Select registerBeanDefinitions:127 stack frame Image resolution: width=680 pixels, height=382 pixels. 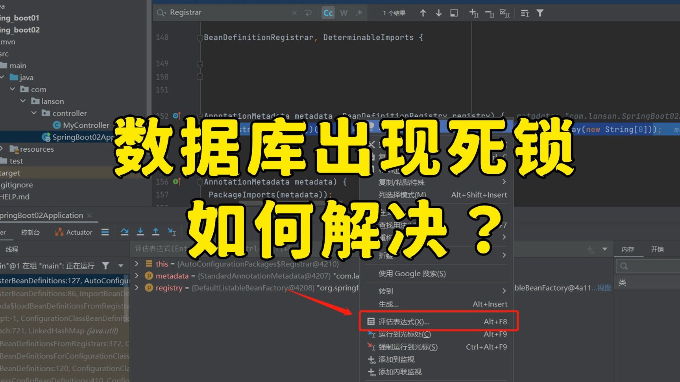65,281
